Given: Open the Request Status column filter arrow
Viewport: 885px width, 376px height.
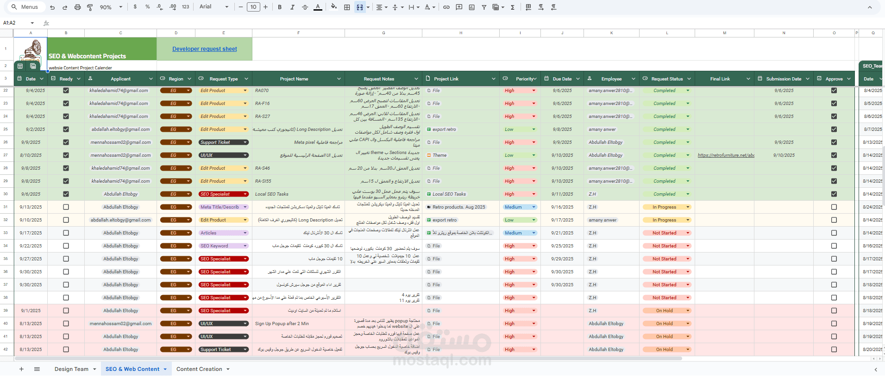Looking at the screenshot, I should click(689, 79).
